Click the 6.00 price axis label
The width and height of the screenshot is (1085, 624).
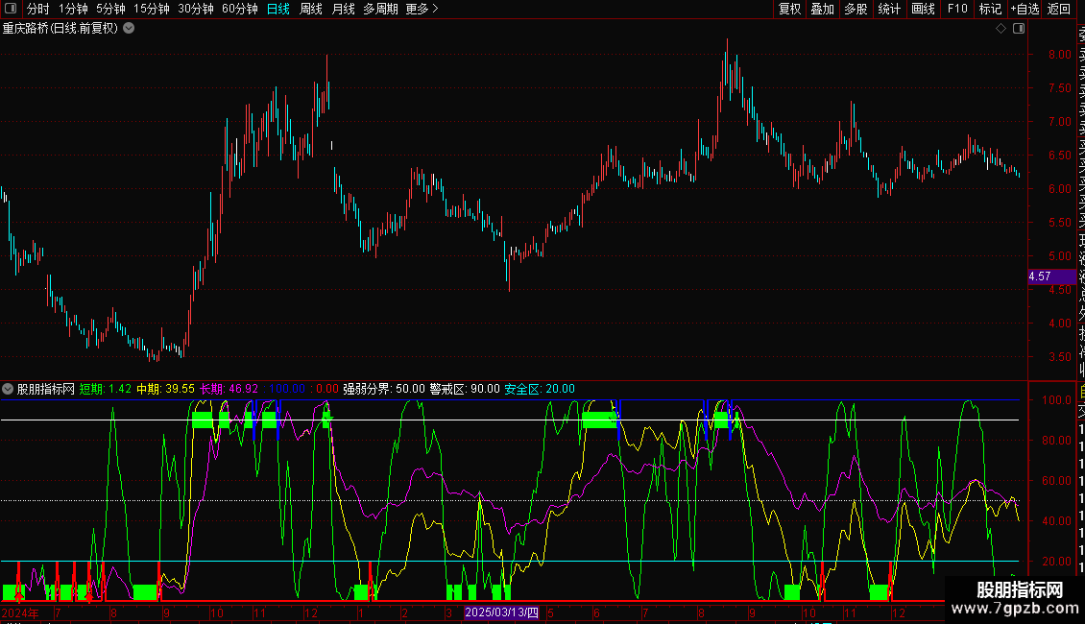(1059, 189)
